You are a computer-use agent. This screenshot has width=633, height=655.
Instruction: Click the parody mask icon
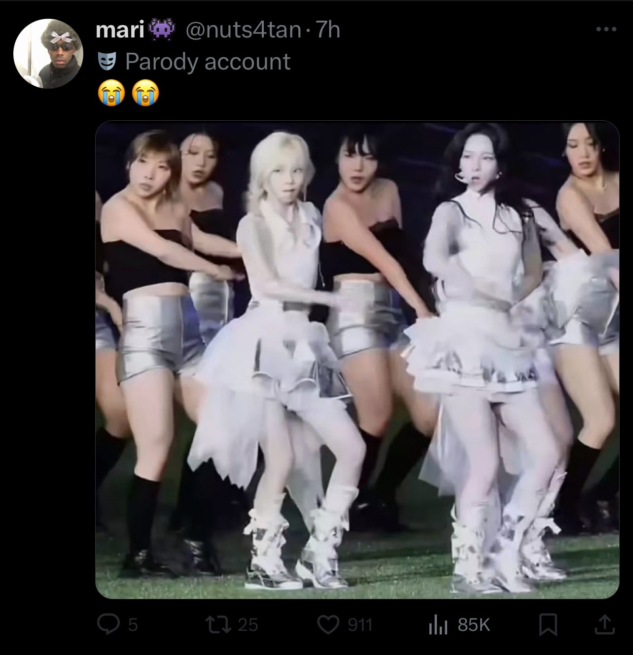click(106, 62)
